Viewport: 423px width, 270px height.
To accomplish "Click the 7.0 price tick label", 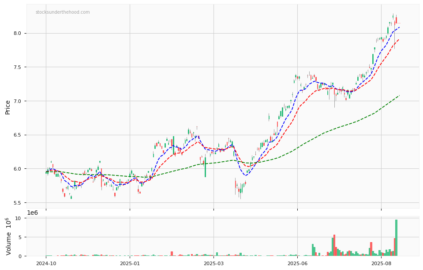I will tap(18, 101).
